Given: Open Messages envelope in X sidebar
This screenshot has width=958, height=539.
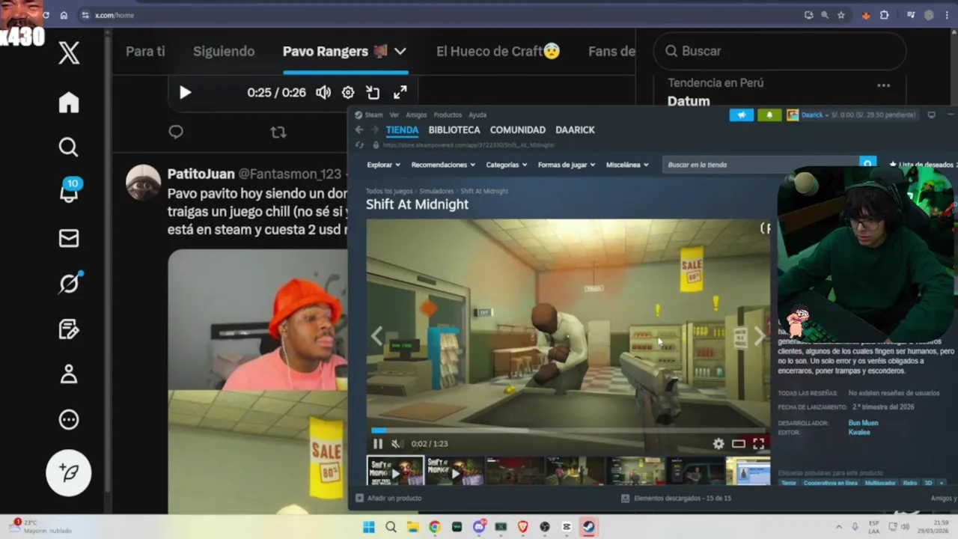Looking at the screenshot, I should [x=69, y=238].
